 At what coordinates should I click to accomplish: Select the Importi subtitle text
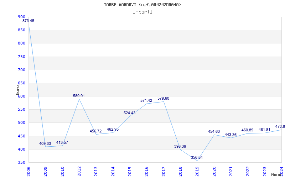coord(142,12)
